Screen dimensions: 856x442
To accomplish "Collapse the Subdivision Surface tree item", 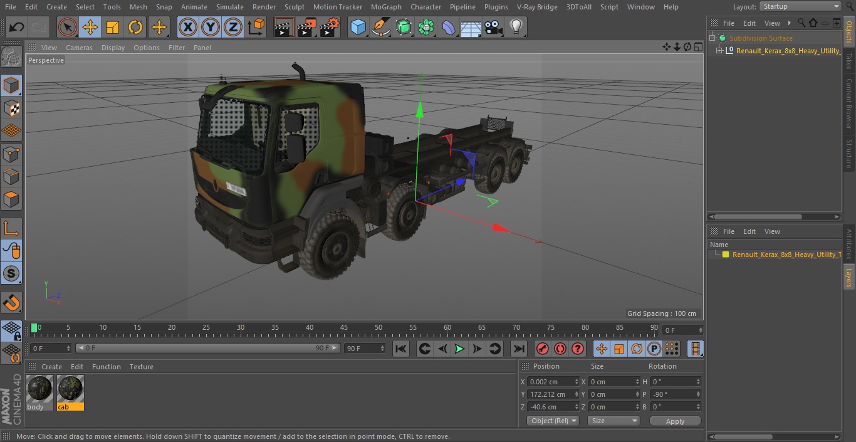I will 712,38.
